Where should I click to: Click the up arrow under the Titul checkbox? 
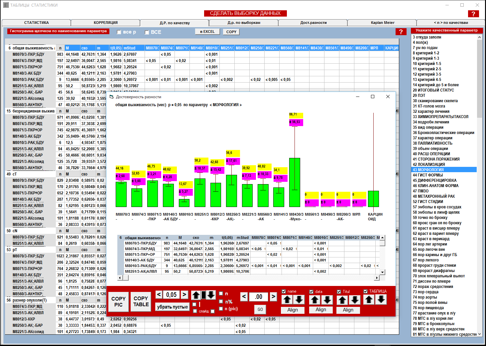pyautogui.click(x=342, y=300)
